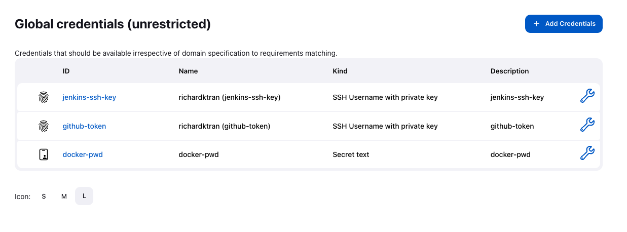Click the secret text icon for docker-pwd
The height and width of the screenshot is (232, 627).
[x=44, y=154]
